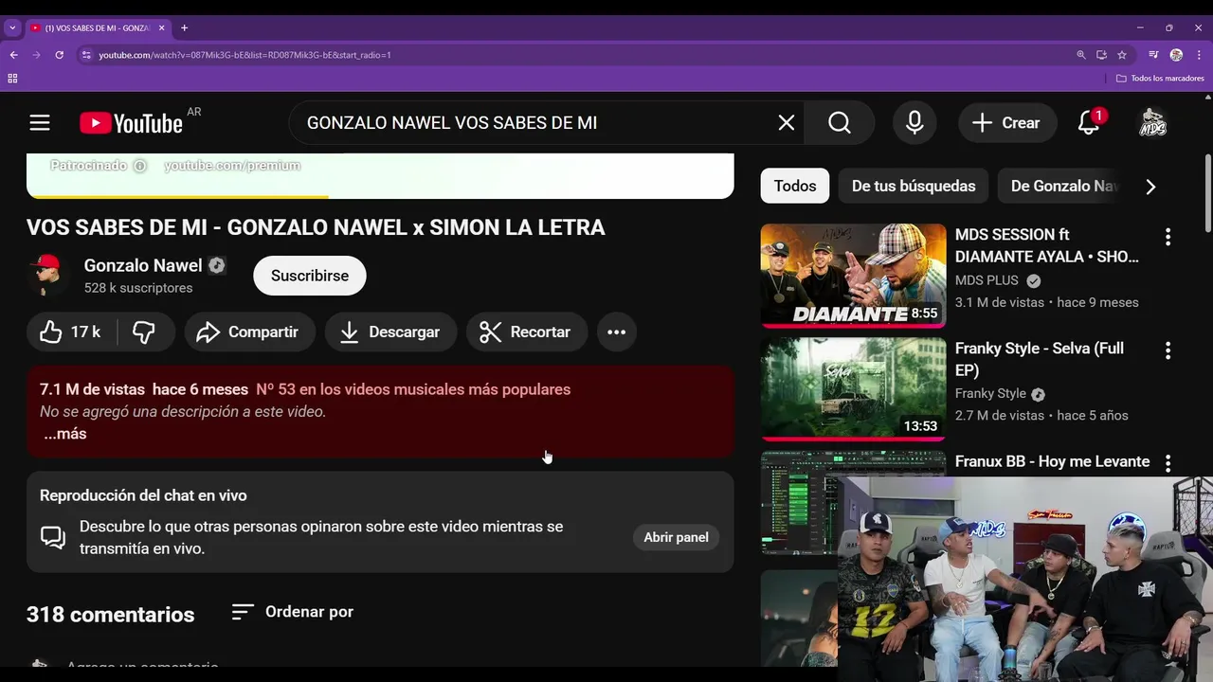Viewport: 1213px width, 682px height.
Task: Subscribe with the Suscribirse button
Action: coord(310,276)
